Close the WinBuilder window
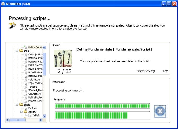Screen dimensions: 178x129 point(174,4)
